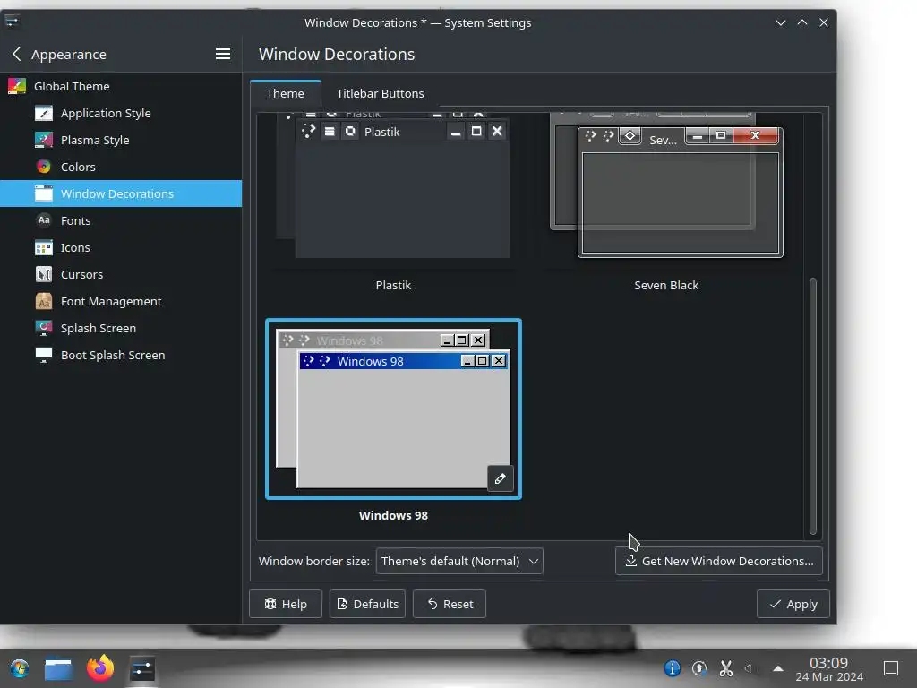917x688 pixels.
Task: Click System Settings taskbar entry
Action: (x=141, y=668)
